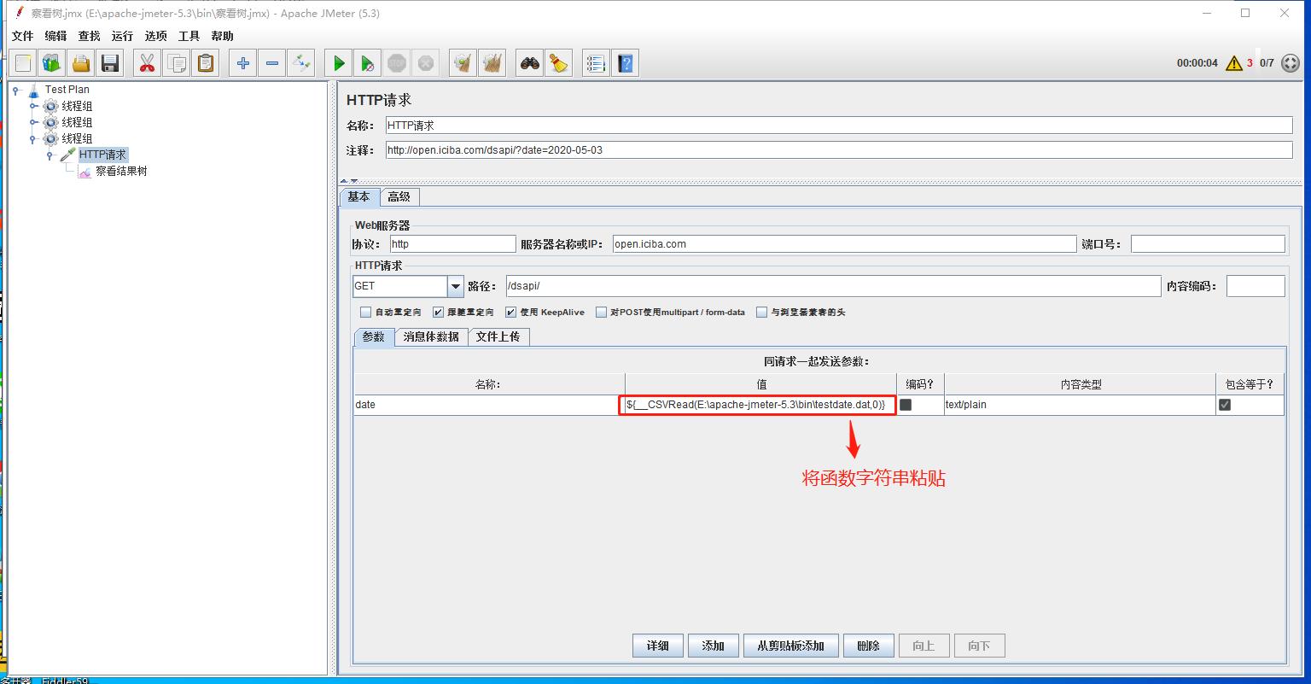Click the text/plain table cell

tap(1080, 405)
